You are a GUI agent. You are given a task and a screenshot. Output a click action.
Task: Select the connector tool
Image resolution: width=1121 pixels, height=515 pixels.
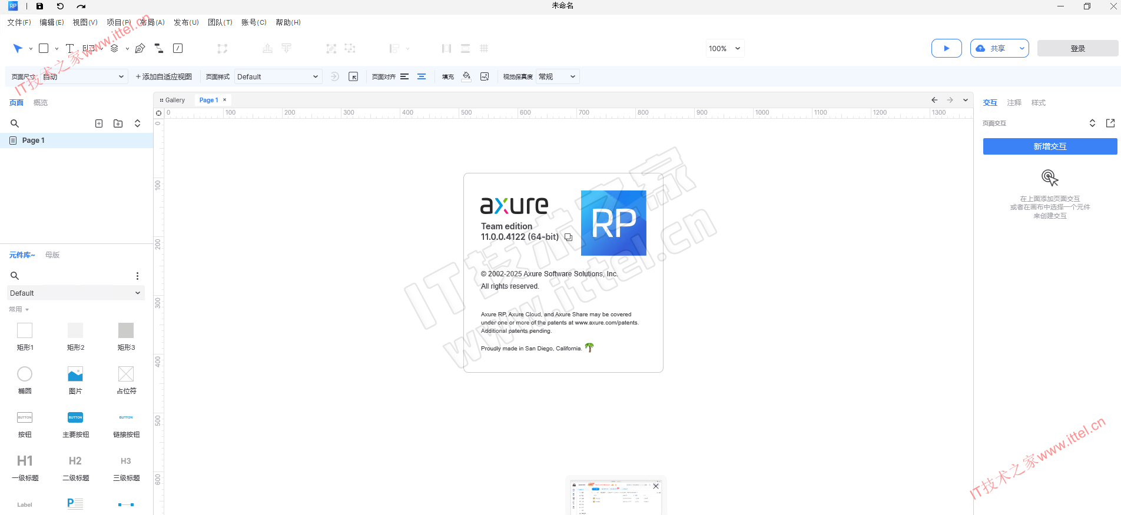[158, 48]
